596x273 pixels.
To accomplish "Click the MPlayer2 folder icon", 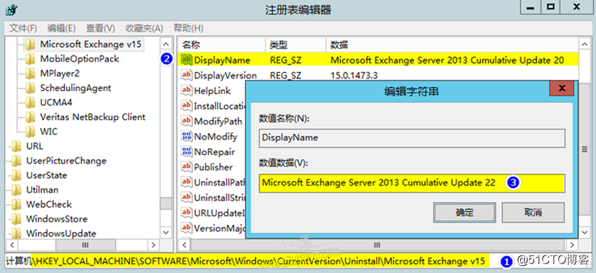I will (31, 74).
